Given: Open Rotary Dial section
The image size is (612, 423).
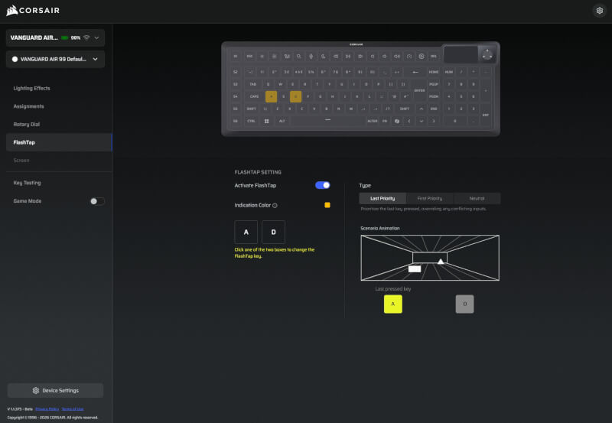Looking at the screenshot, I should tap(27, 124).
